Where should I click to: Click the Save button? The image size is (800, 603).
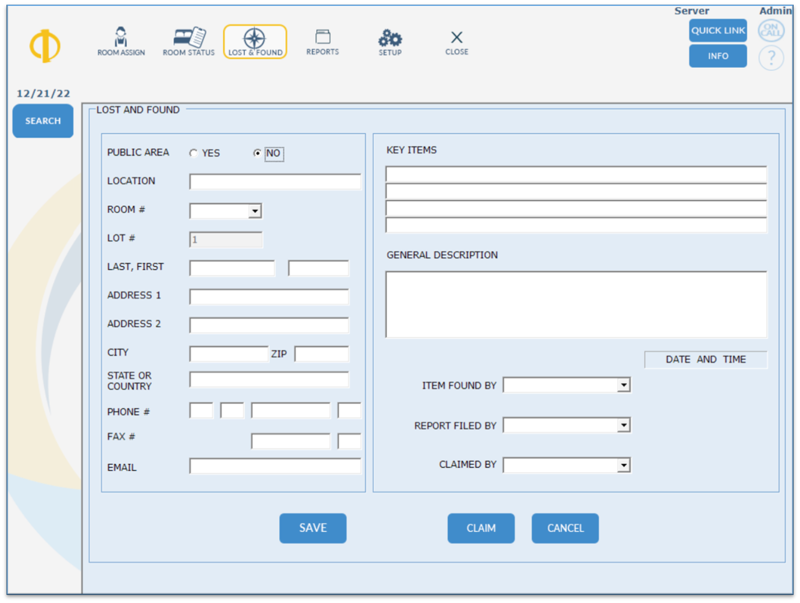click(x=313, y=528)
